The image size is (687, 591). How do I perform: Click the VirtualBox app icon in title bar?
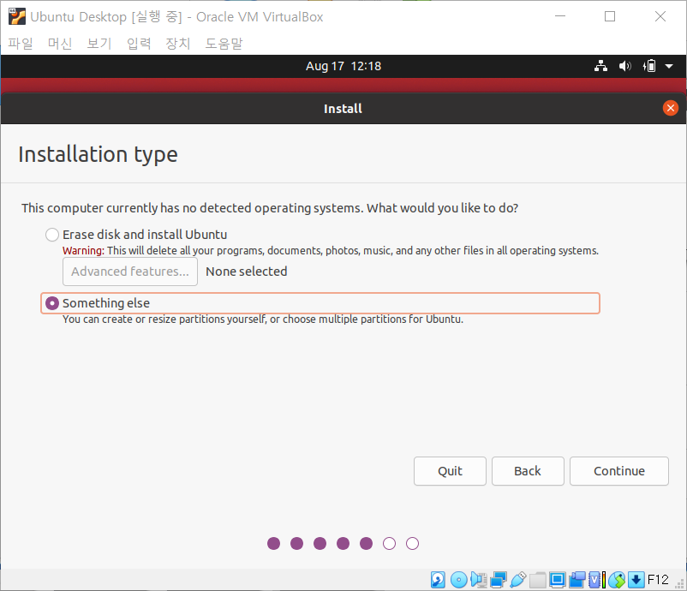16,16
